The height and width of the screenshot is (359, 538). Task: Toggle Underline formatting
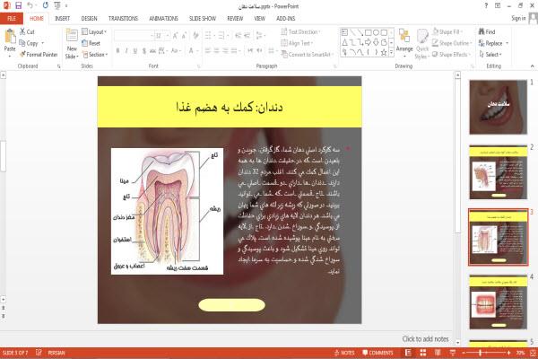(135, 51)
